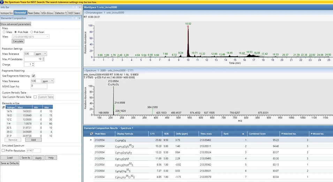This screenshot has height=182, width=333.
Task: Open prediction Mass Tolerance units dropdown
Action: click(x=41, y=54)
